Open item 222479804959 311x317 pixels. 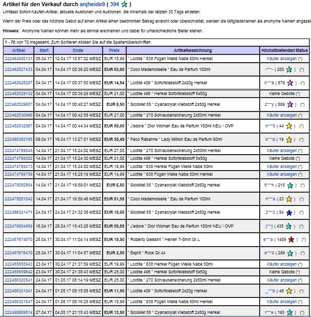click(18, 226)
